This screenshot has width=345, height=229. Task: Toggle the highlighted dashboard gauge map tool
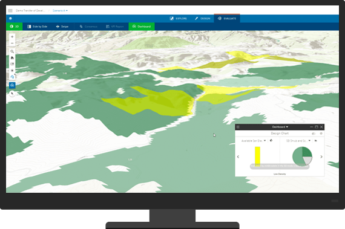[x=12, y=85]
